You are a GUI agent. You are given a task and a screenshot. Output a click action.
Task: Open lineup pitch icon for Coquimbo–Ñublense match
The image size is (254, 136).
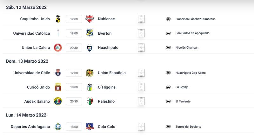(142, 19)
